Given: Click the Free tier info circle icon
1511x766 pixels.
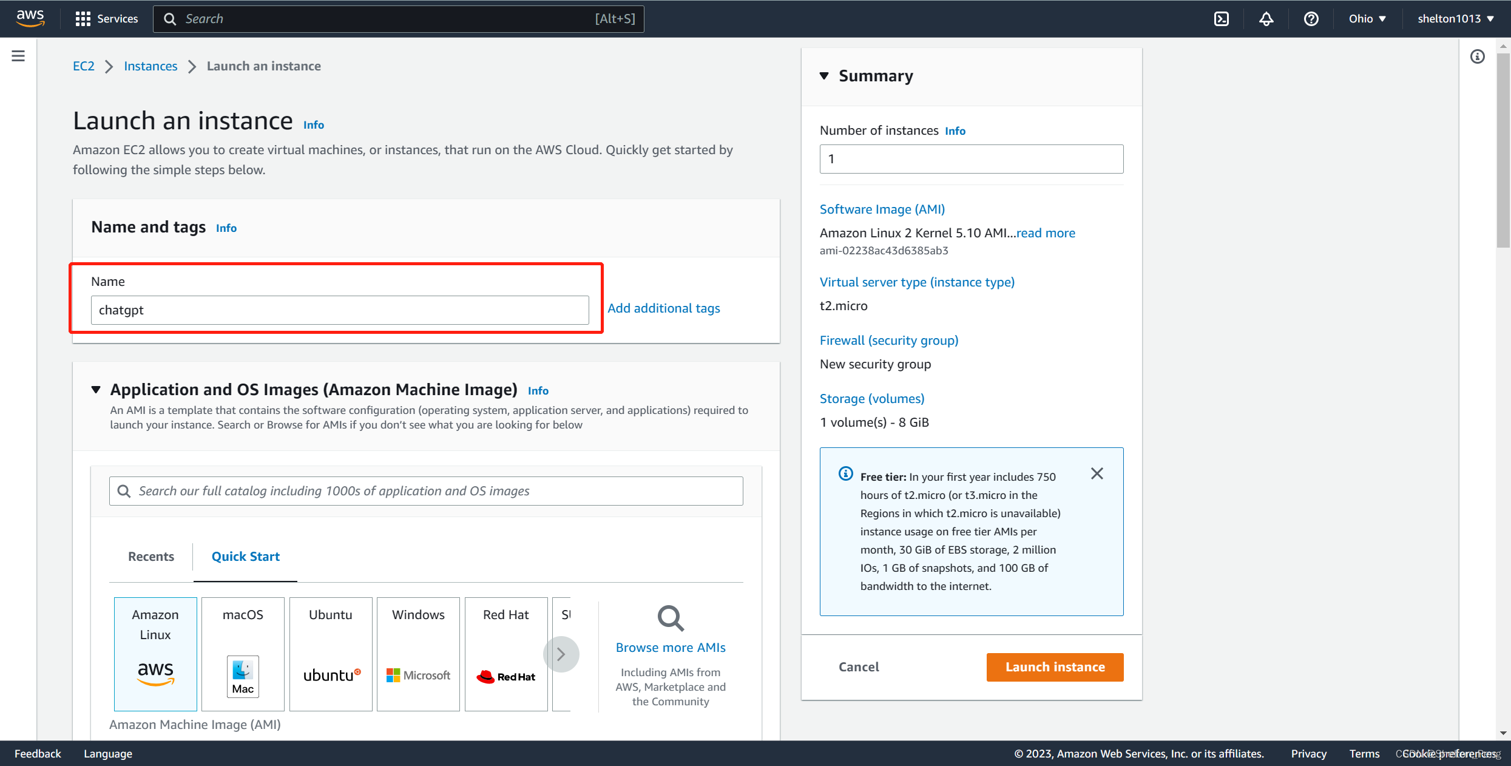Looking at the screenshot, I should tap(845, 473).
